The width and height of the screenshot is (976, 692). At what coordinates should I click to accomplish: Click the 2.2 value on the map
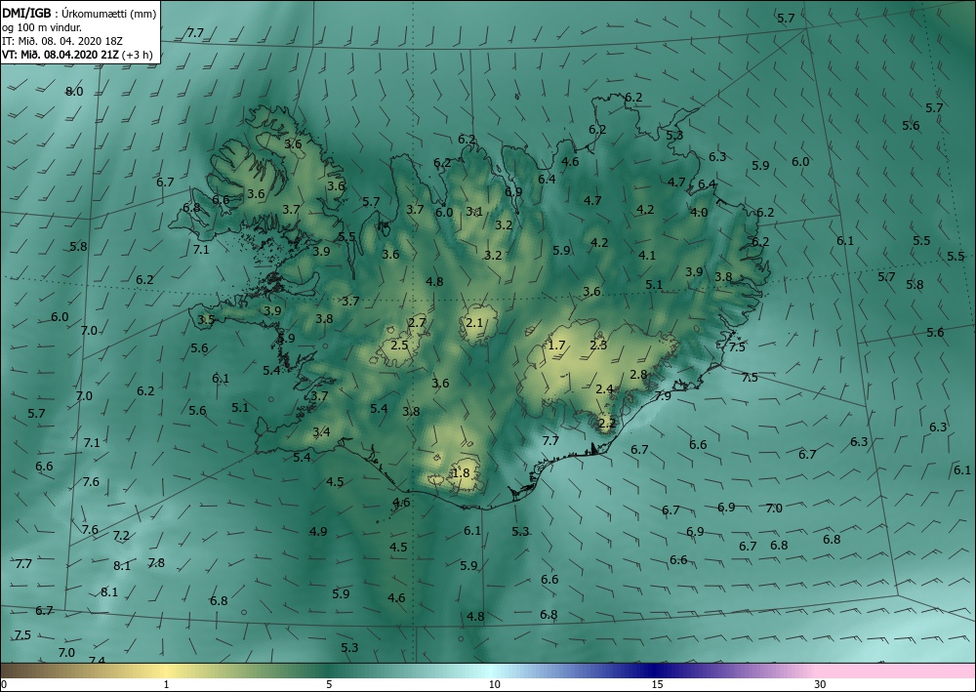(606, 424)
